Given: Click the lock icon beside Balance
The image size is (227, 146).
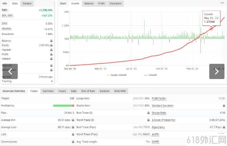Looking at the screenshot, I should (51, 41).
